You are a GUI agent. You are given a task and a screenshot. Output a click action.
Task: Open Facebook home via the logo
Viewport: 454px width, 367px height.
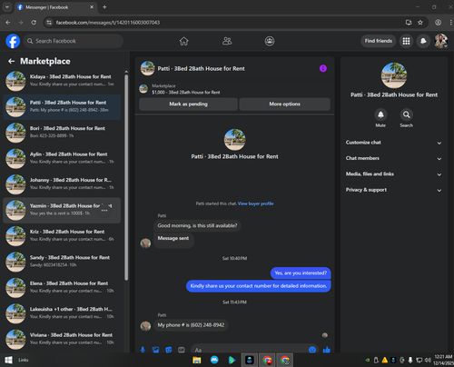coord(13,41)
